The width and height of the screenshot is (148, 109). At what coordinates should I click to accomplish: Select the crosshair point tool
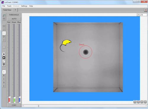pos(4,40)
